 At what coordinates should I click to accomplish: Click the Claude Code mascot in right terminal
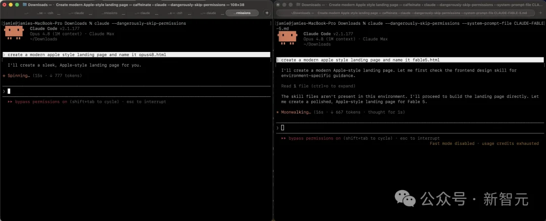point(288,37)
